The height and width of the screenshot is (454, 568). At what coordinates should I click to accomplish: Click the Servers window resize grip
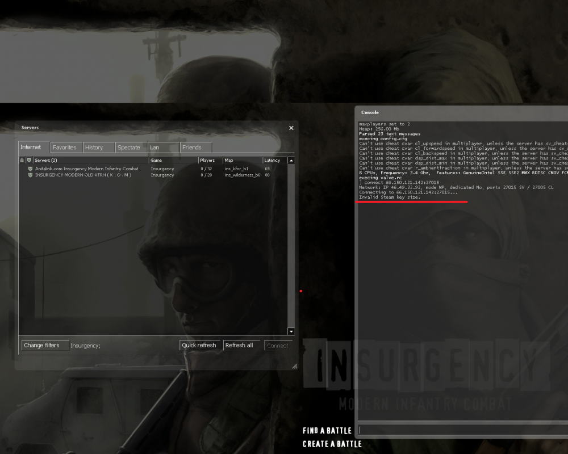point(294,367)
